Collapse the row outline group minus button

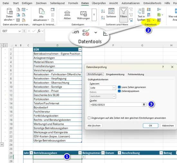[x=2, y=144]
